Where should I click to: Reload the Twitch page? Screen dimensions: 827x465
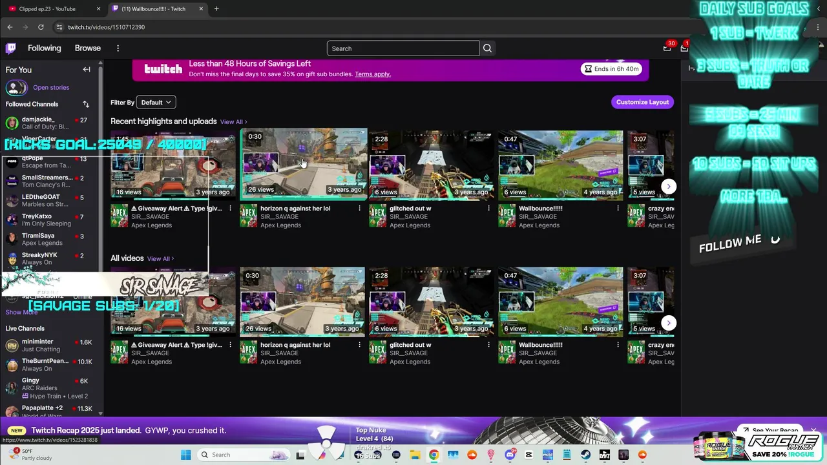pos(41,27)
